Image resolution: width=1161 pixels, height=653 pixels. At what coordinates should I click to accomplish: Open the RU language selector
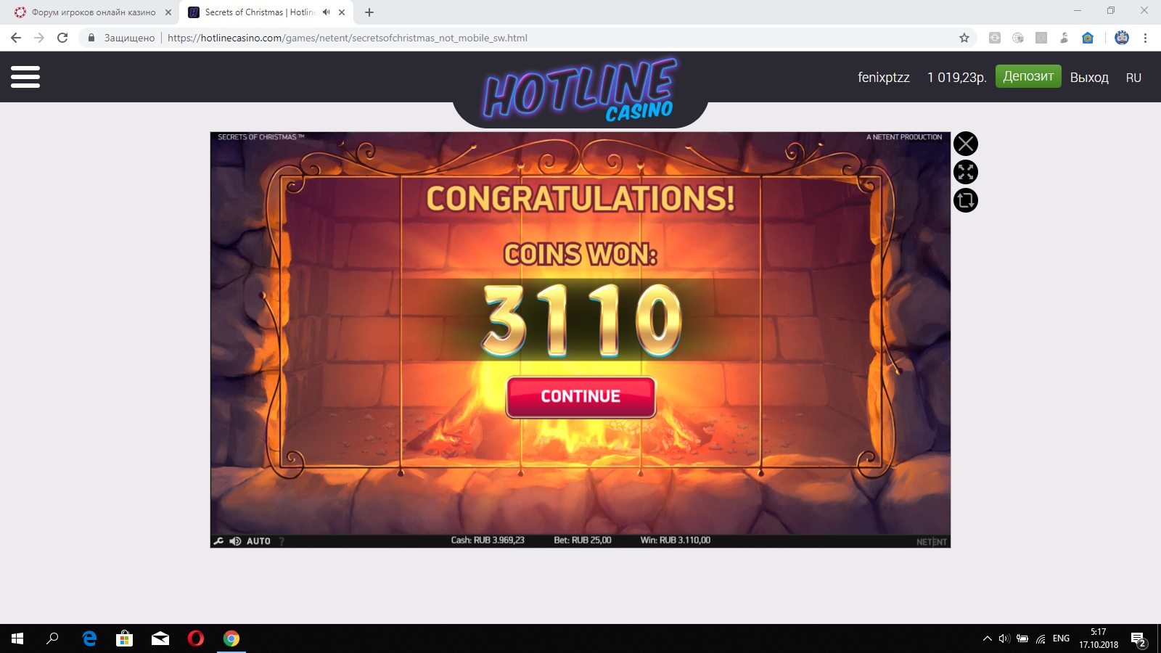pos(1133,78)
